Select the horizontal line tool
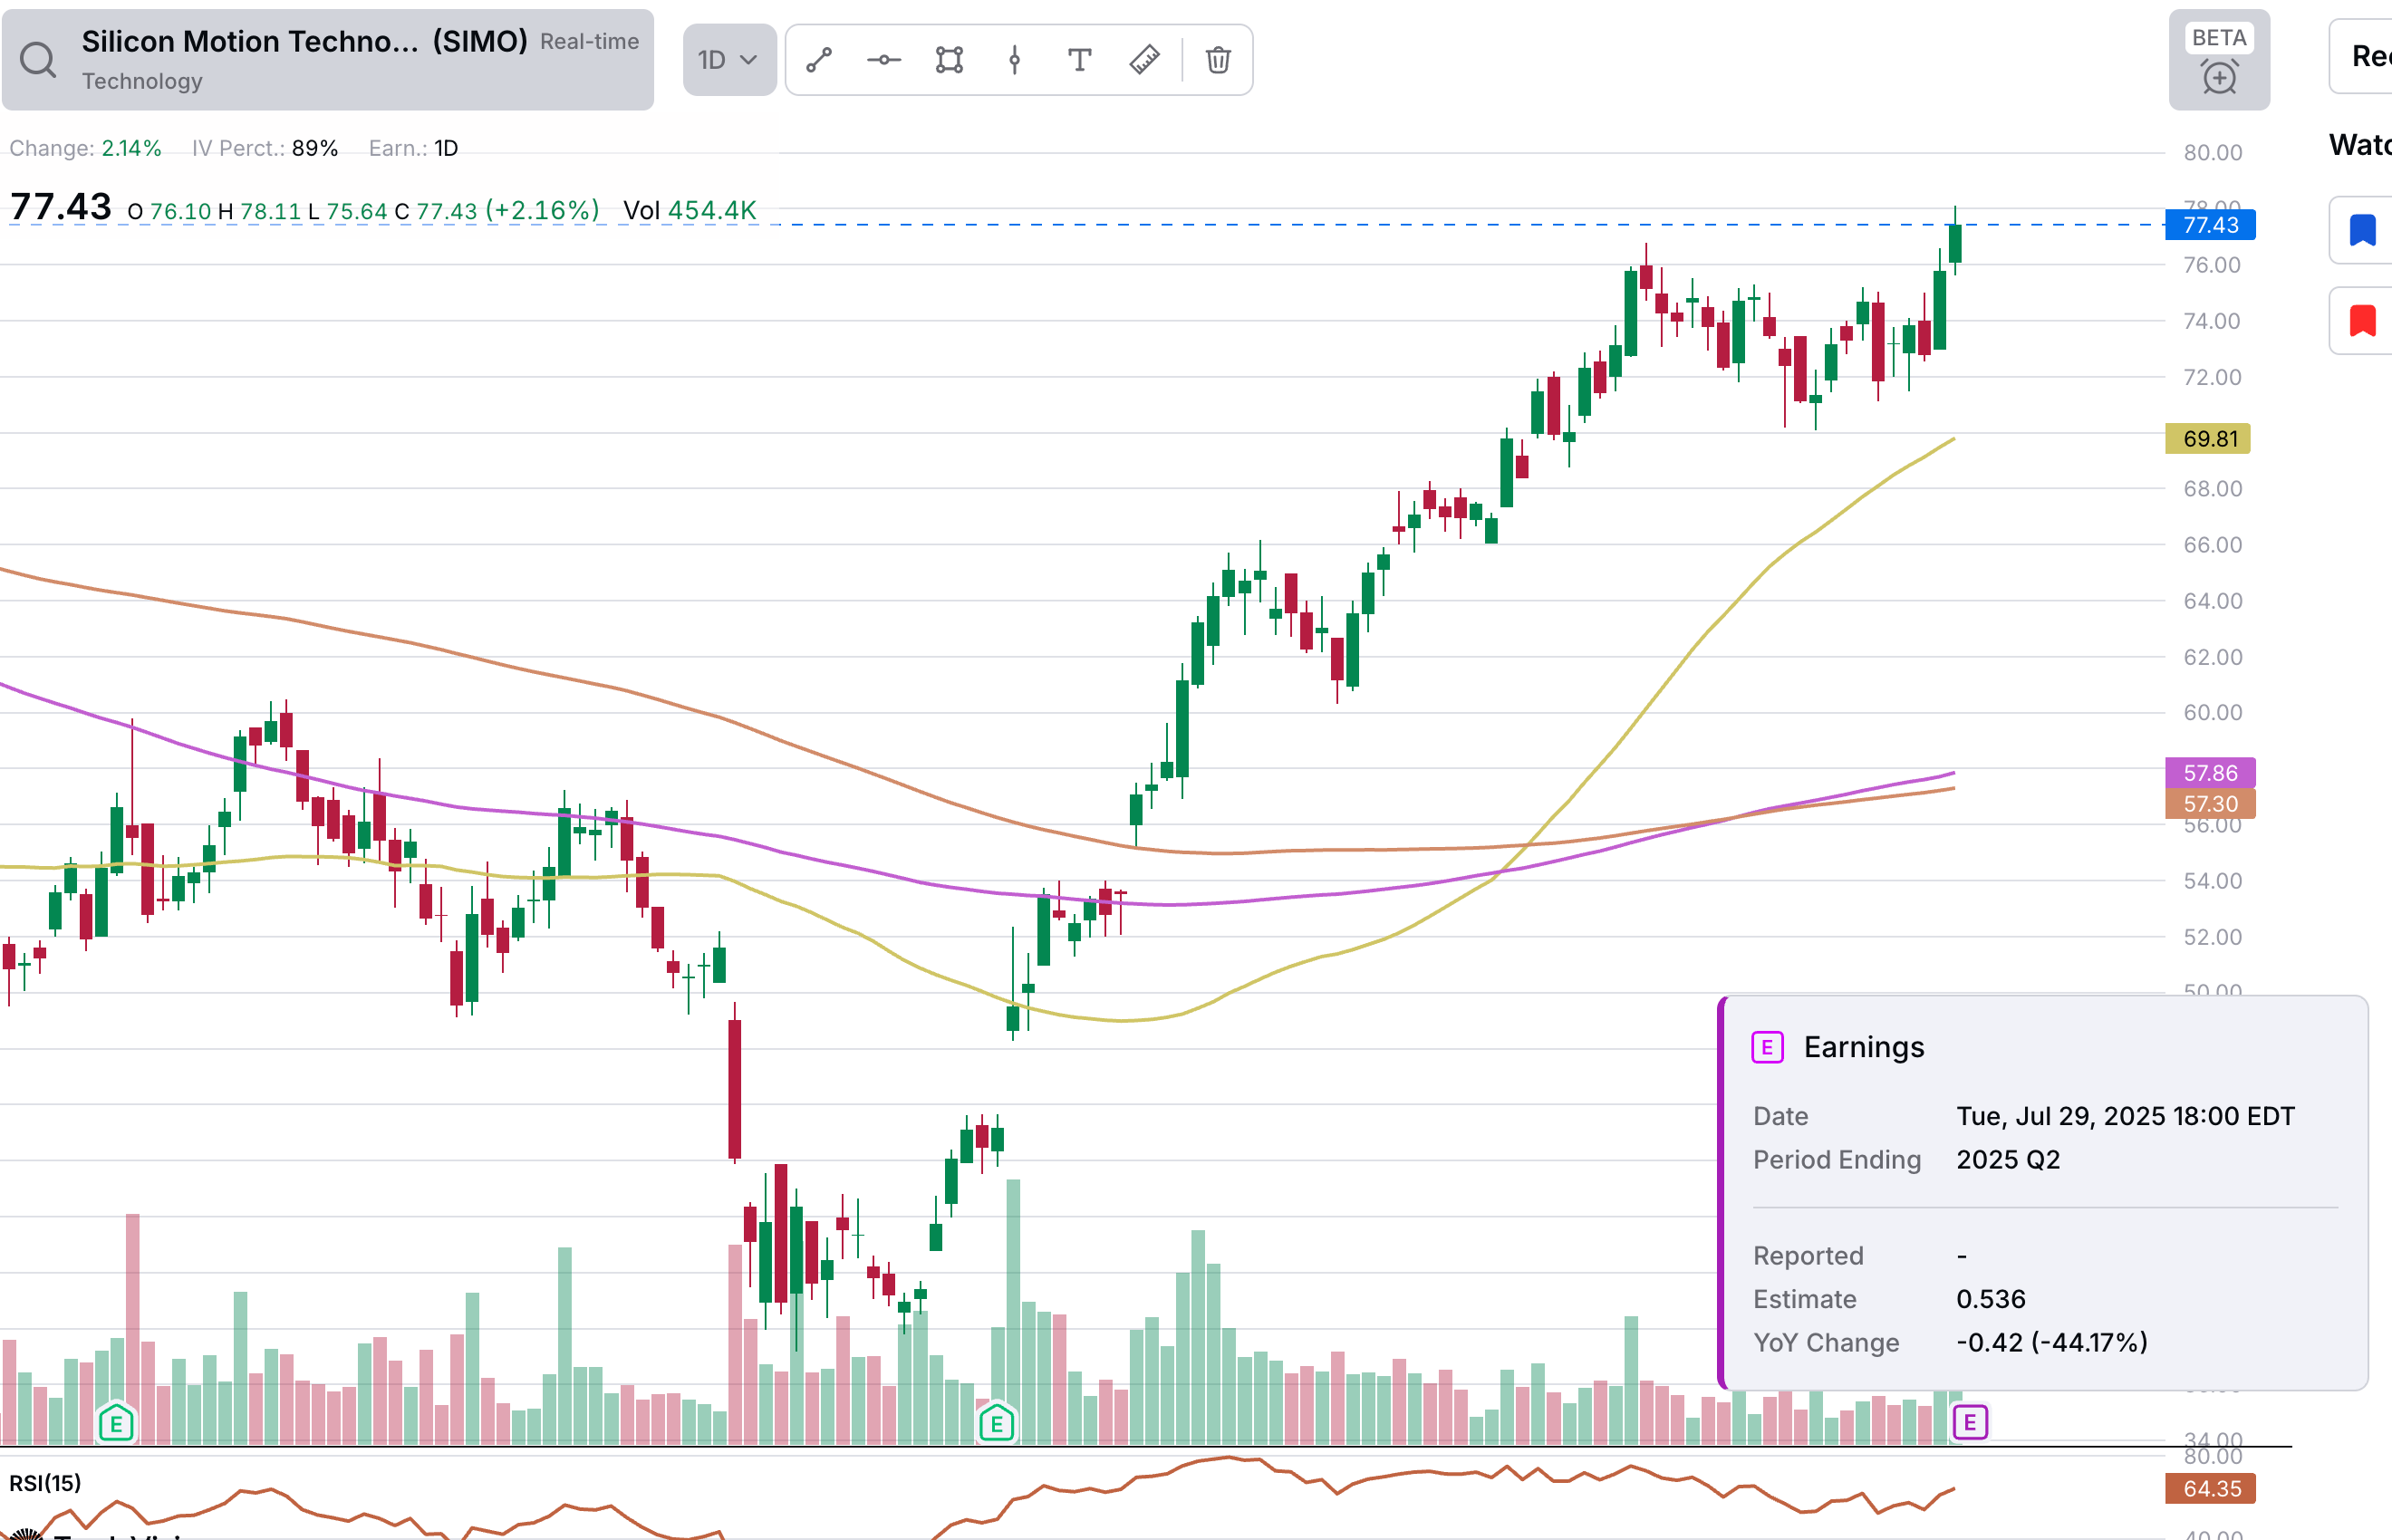2392x1540 pixels. tap(884, 60)
